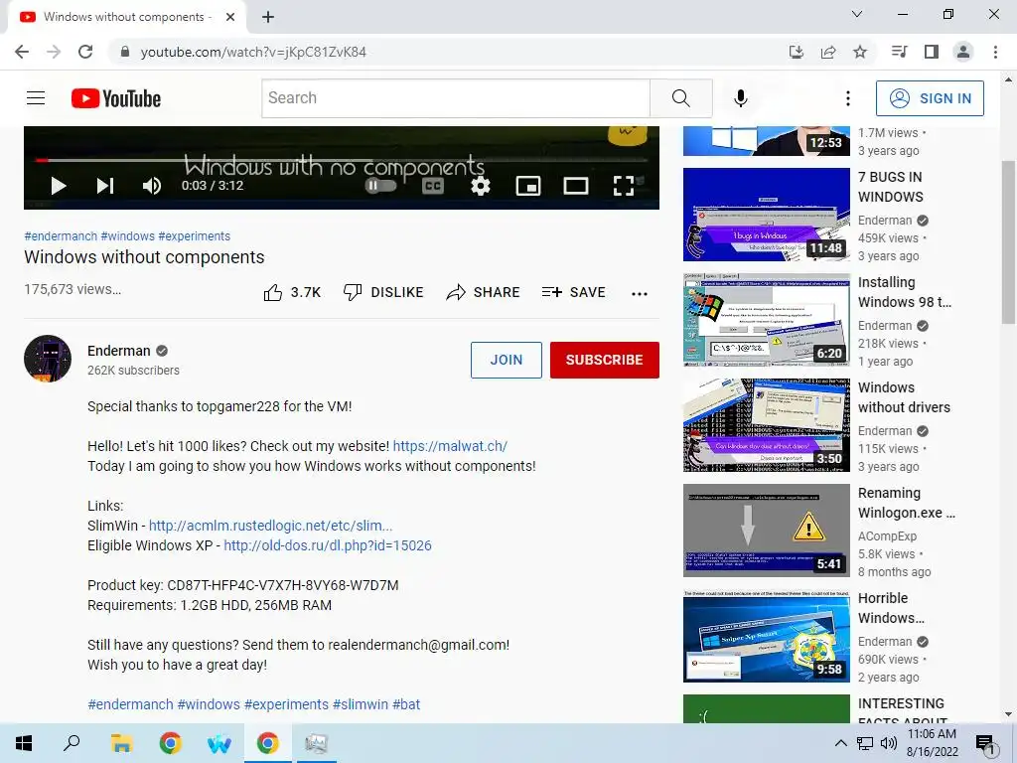Image resolution: width=1017 pixels, height=763 pixels.
Task: Open malwat.ch website link
Action: (450, 446)
